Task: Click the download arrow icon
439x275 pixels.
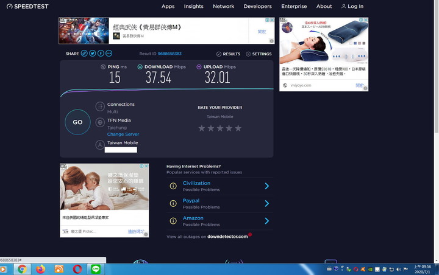Action: [x=140, y=67]
